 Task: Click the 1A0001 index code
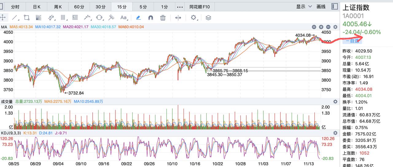coord(353,16)
